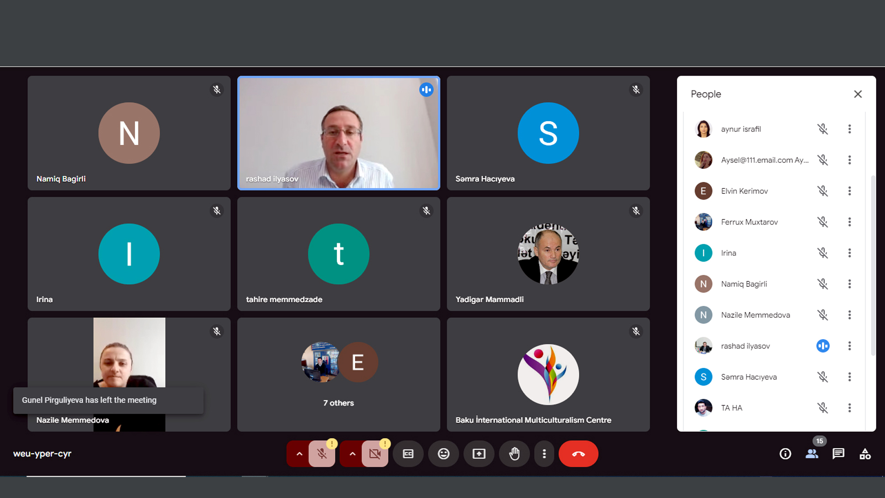Toggle the People panel participants button
This screenshot has width=885, height=498.
point(812,454)
